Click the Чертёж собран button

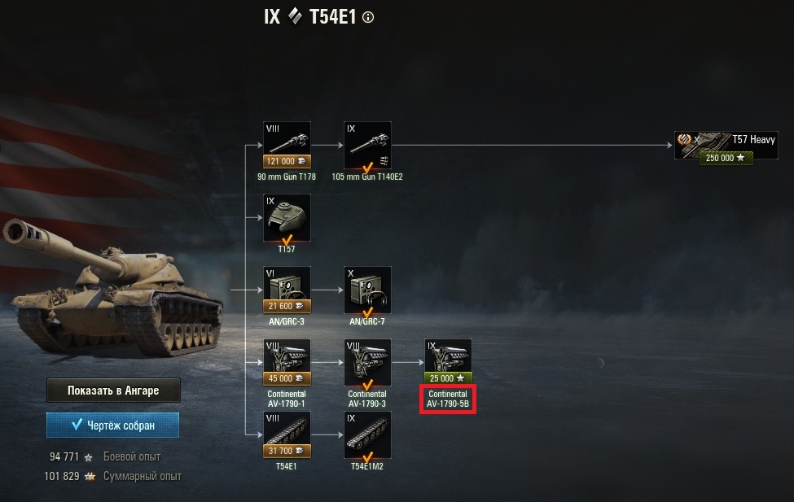112,425
